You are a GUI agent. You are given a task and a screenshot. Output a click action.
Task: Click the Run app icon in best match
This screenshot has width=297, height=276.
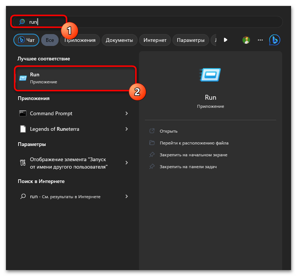tap(23, 78)
